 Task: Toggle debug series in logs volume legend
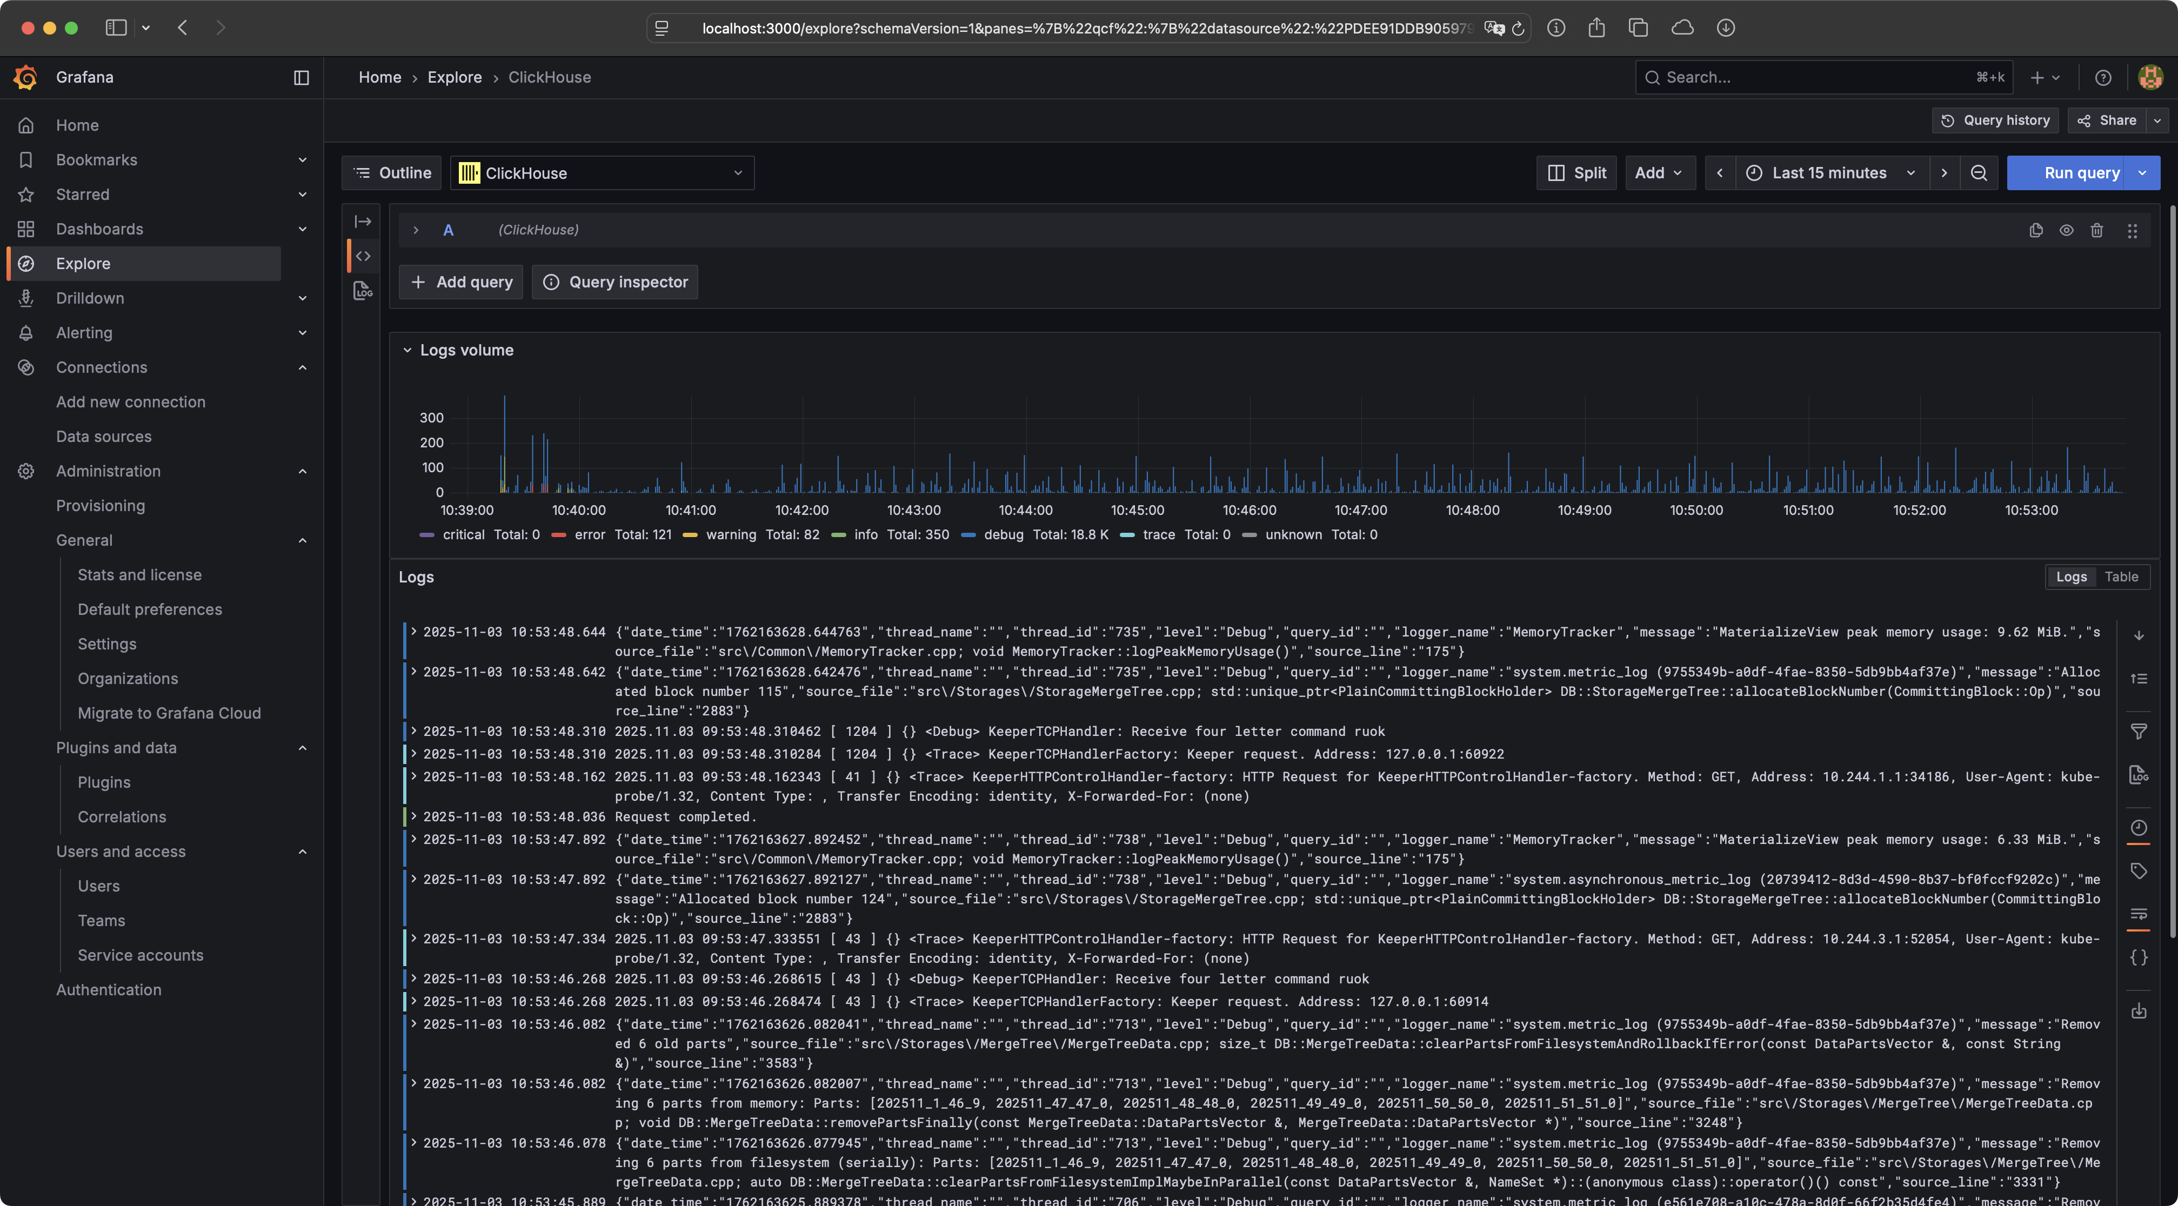pyautogui.click(x=1003, y=535)
